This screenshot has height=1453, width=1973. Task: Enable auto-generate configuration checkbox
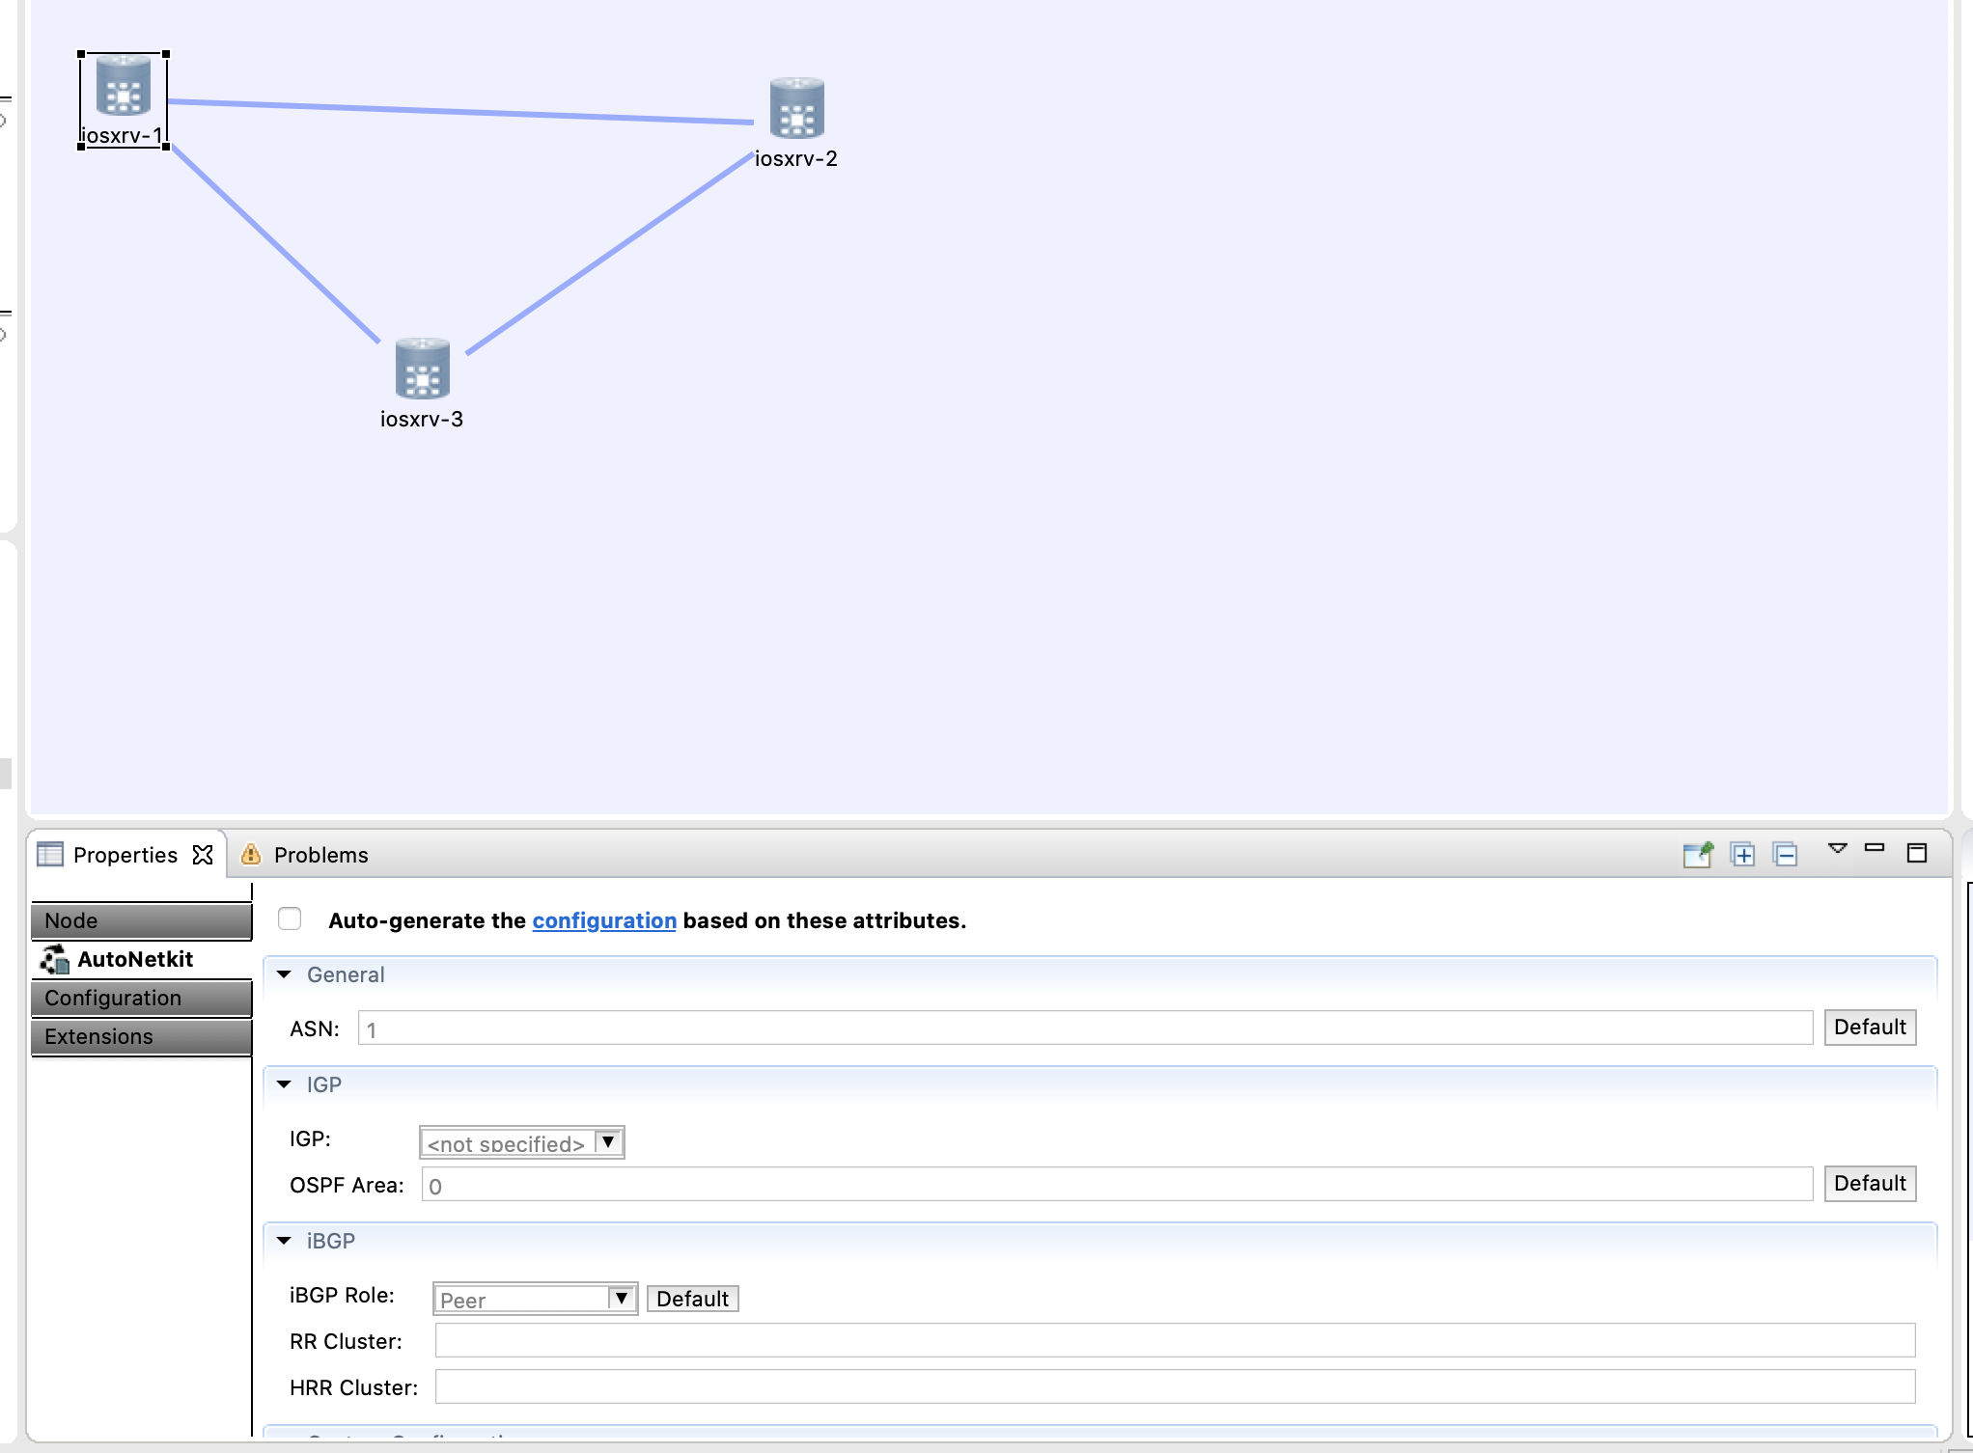[290, 919]
